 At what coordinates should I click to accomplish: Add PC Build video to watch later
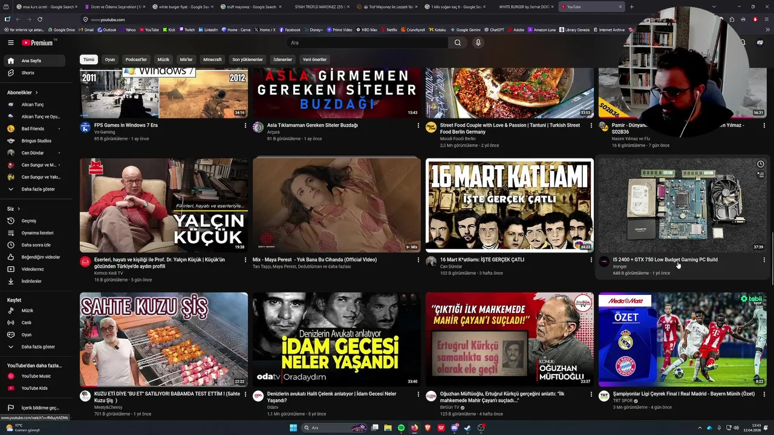761,164
